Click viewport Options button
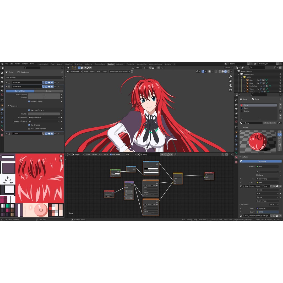 [x=228, y=68]
